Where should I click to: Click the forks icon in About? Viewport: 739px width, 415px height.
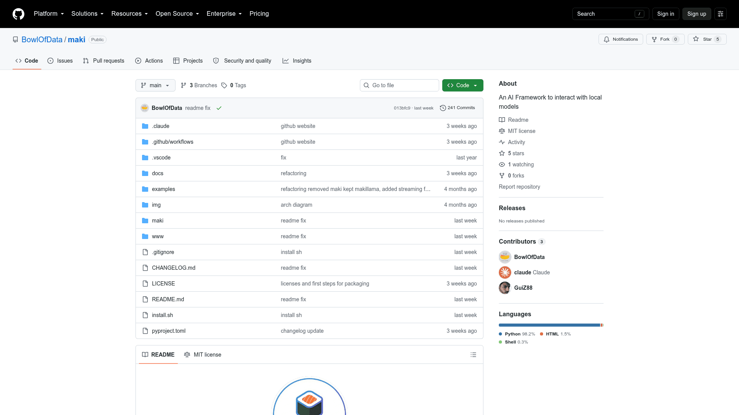502,176
